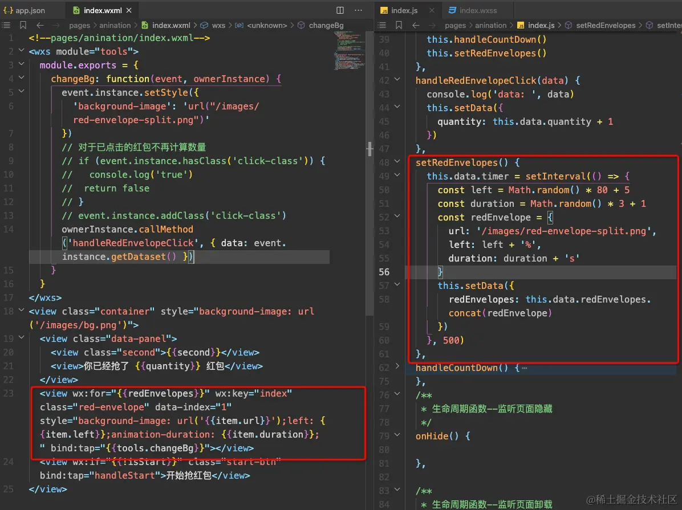Image resolution: width=682 pixels, height=510 pixels.
Task: Close the index.wxml tab
Action: (129, 10)
